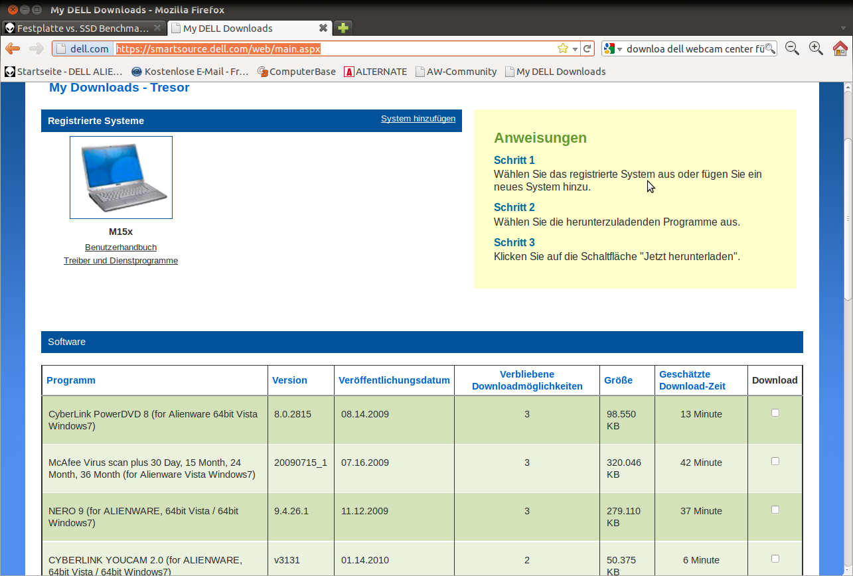This screenshot has width=853, height=576.
Task: Sort by Verbliebene Downloadmöglichkeiten header
Action: (527, 380)
